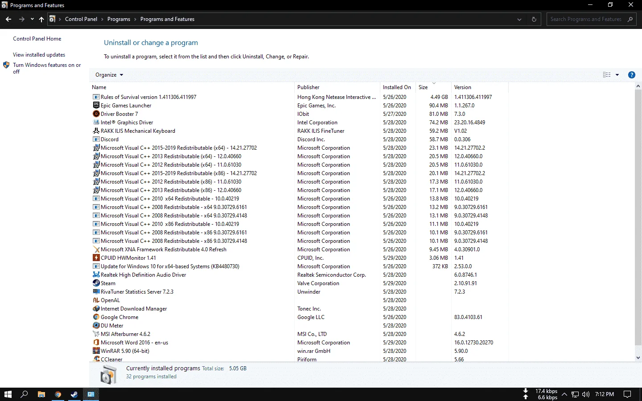This screenshot has height=401, width=642.
Task: Click the Epic Games Launcher program icon
Action: click(96, 105)
